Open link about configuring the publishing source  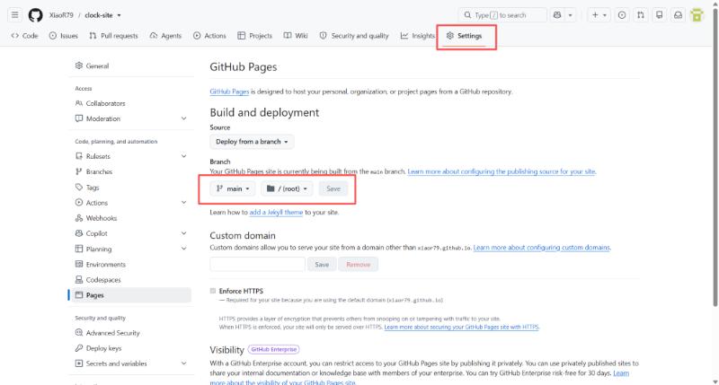[502, 171]
